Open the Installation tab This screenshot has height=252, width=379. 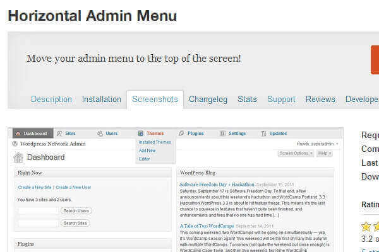pyautogui.click(x=102, y=100)
